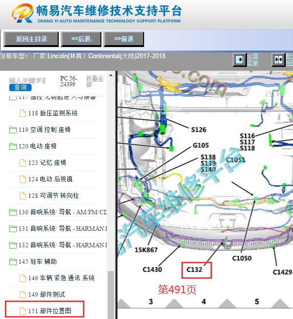Open the 全屏菜单 link
The height and width of the screenshot is (319, 293).
pyautogui.click(x=253, y=60)
